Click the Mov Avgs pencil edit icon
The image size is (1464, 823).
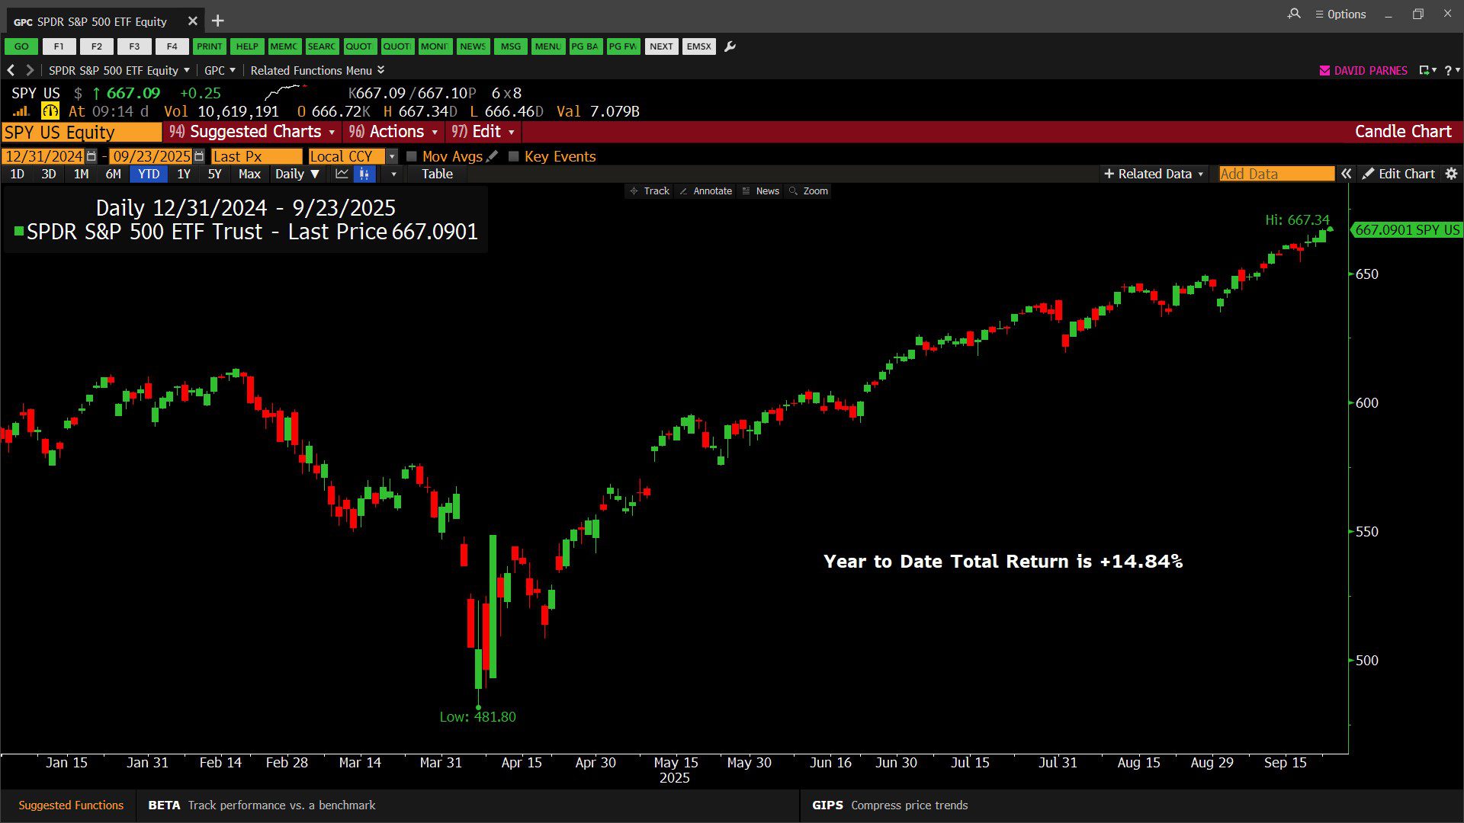[x=493, y=156]
